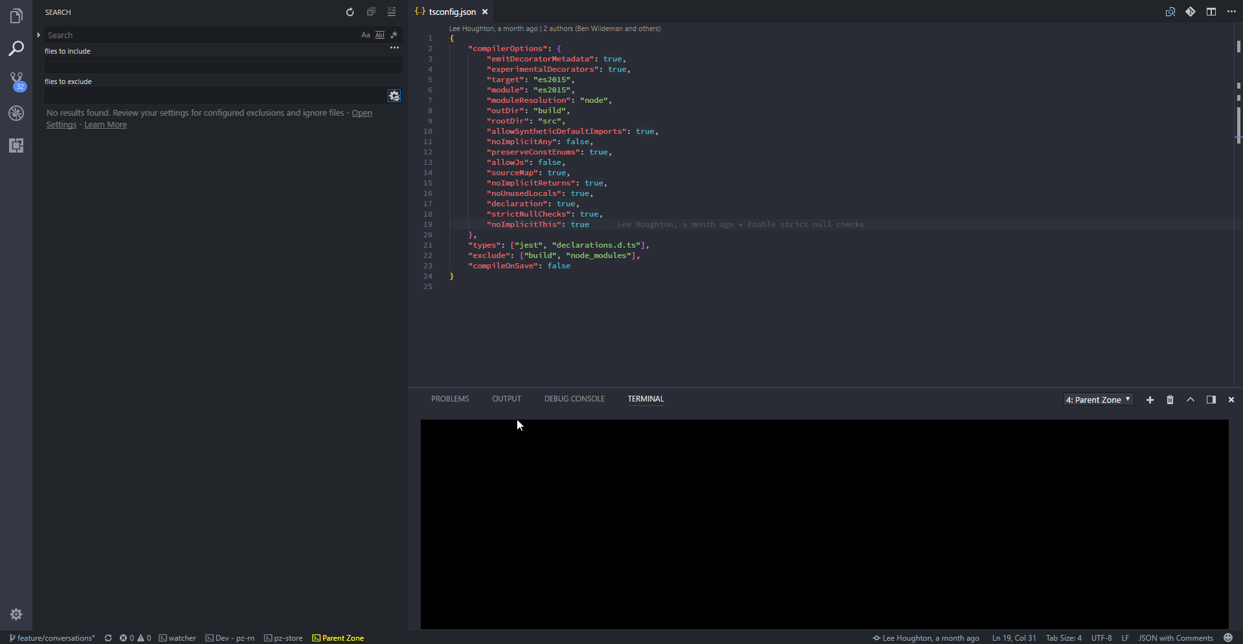The image size is (1243, 644).
Task: Open the 4: Parent Zone terminal dropdown
Action: click(1098, 400)
